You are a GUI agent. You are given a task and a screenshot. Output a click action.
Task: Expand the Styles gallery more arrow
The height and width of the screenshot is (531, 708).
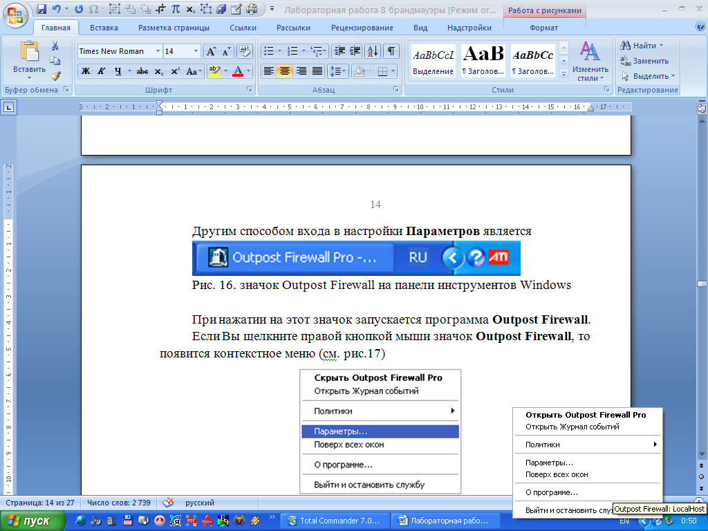pos(563,75)
